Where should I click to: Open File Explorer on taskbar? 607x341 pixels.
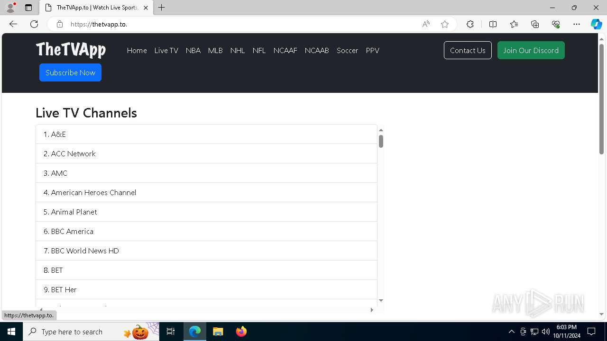(218, 332)
